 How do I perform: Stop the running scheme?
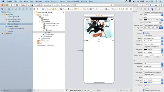[x=17, y=5]
